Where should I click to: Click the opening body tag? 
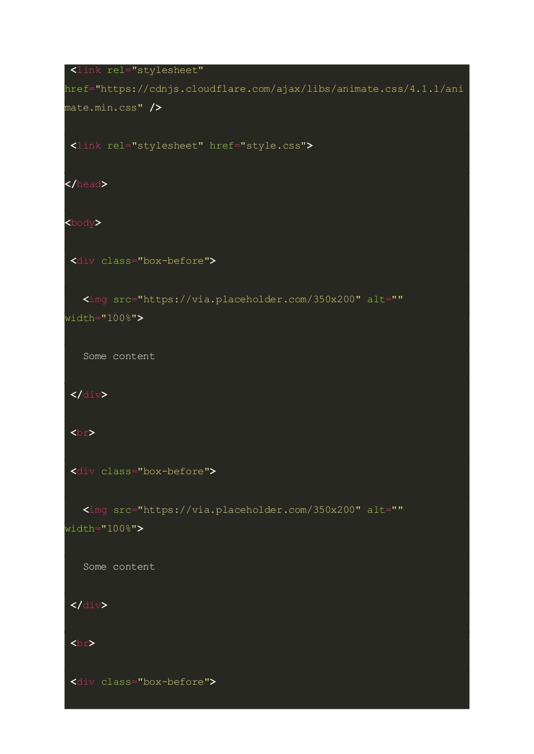pos(83,223)
